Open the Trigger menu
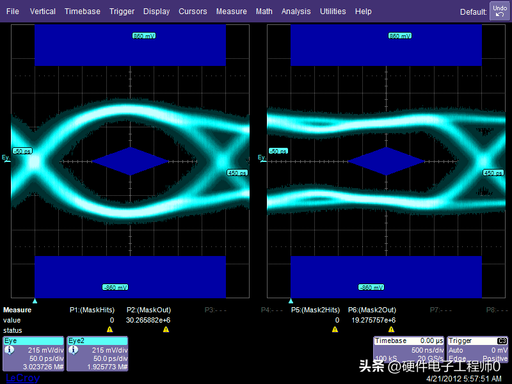The height and width of the screenshot is (384, 512). coord(122,12)
